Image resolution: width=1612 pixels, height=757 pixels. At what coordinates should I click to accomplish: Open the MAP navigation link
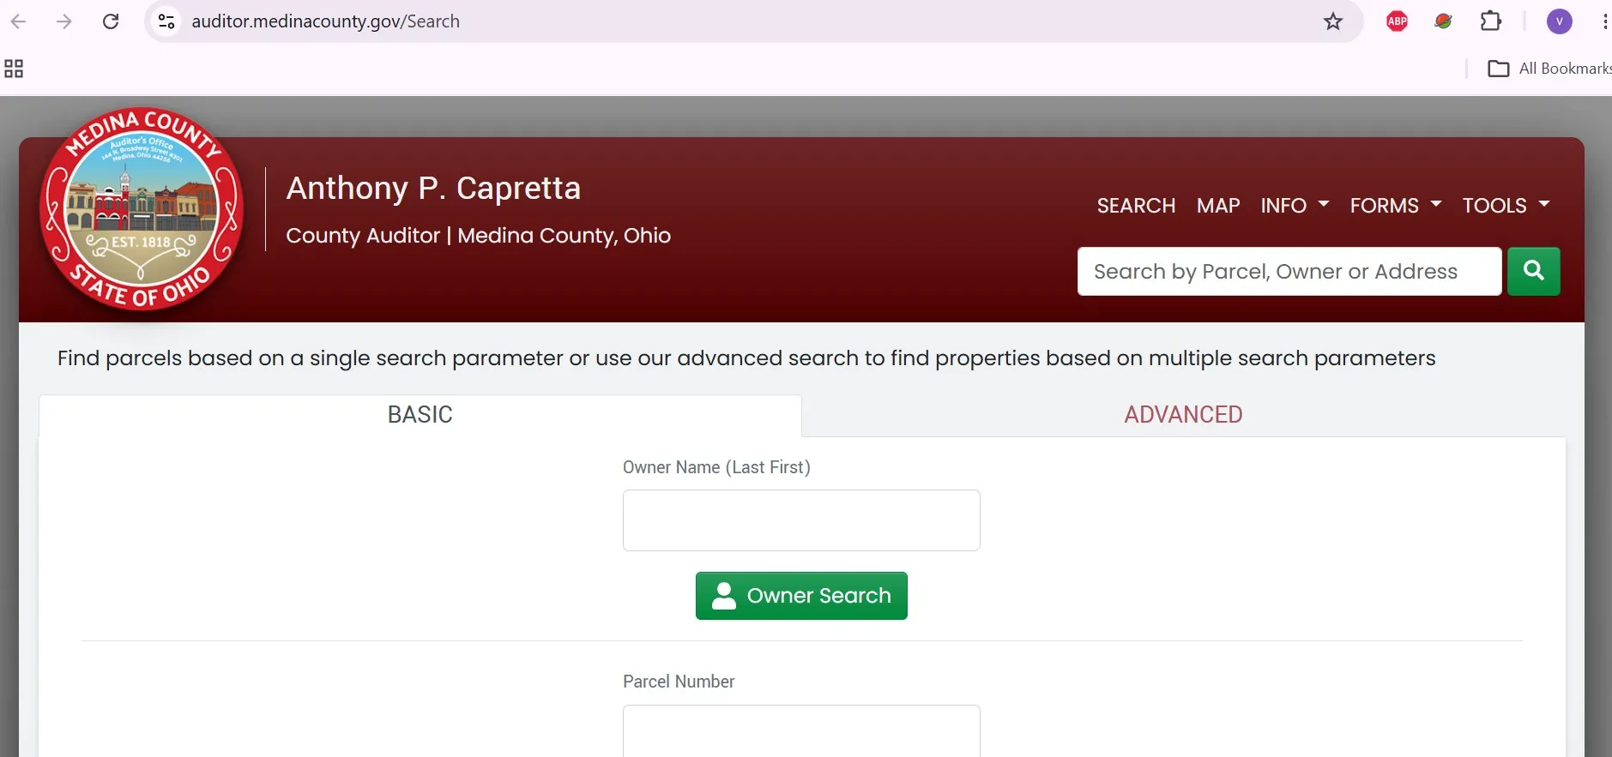pos(1218,206)
